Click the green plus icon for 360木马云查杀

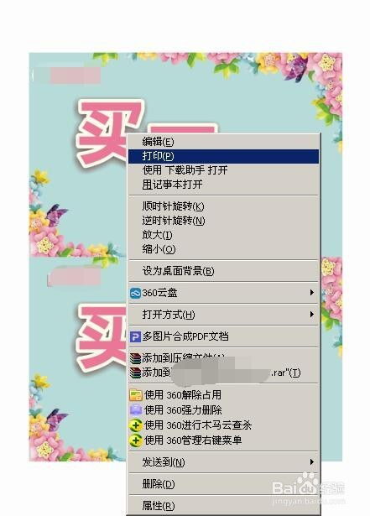135,425
